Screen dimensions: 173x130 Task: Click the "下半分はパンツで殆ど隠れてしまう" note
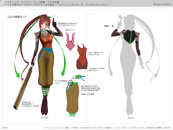pos(97,69)
